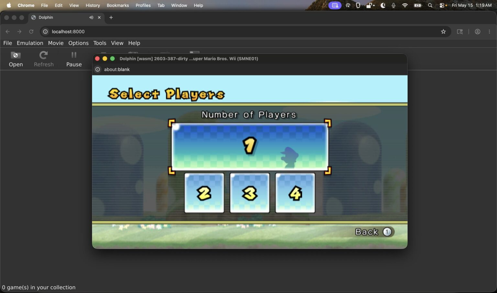Open a game file with Open icon
The image size is (497, 293).
[16, 59]
